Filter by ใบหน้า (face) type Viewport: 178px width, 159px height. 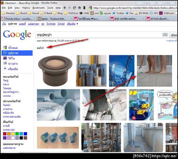7,105
